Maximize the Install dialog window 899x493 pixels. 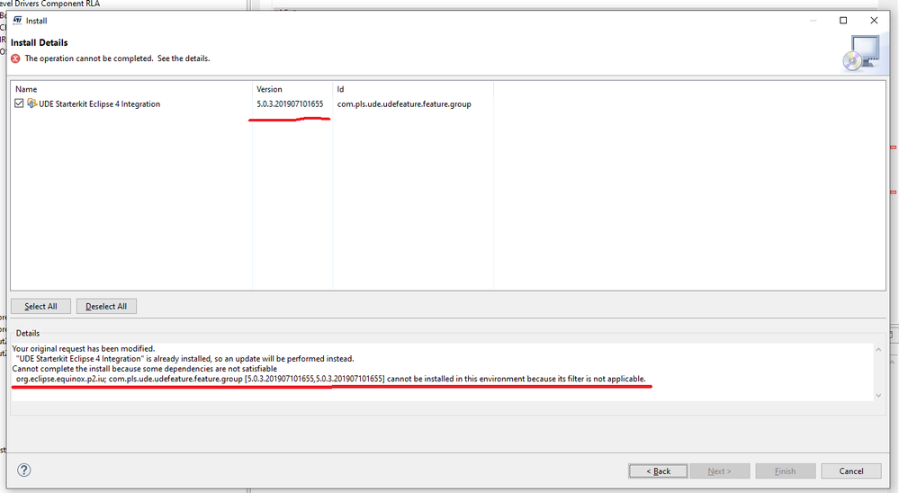click(843, 21)
